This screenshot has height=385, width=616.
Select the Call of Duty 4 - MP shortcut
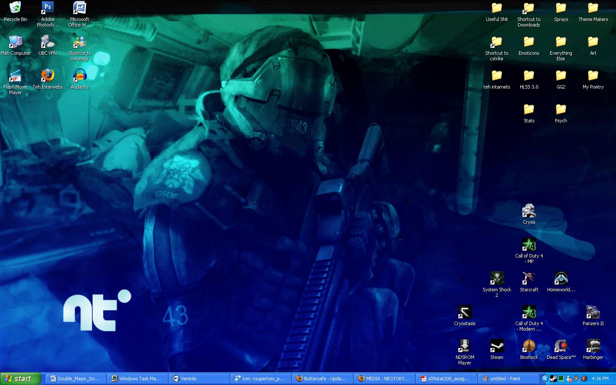(529, 251)
